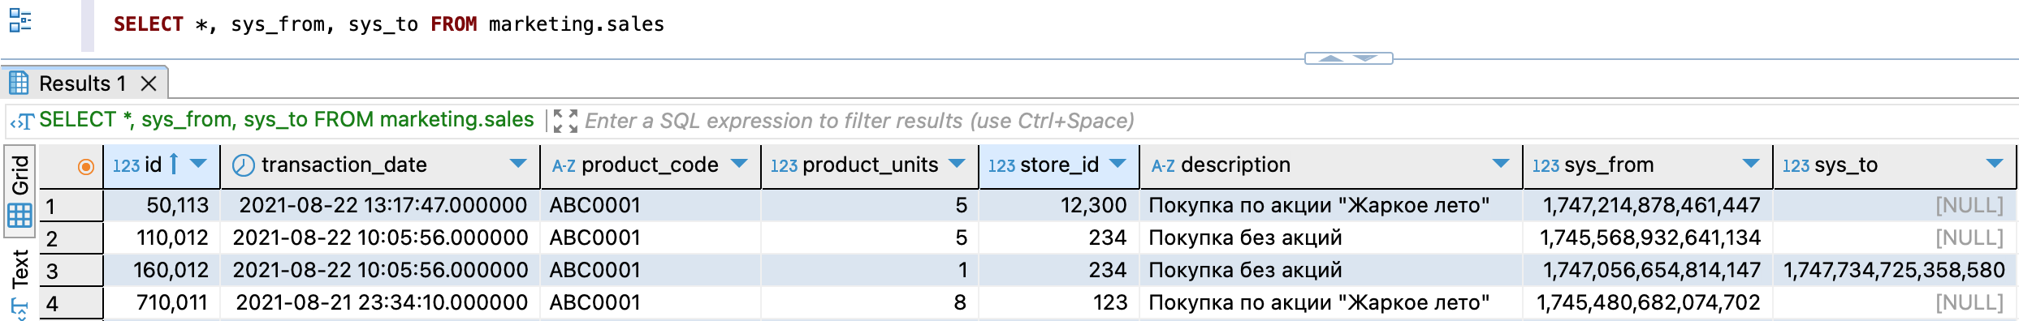
Task: Open the description column filter dropdown
Action: click(1501, 164)
